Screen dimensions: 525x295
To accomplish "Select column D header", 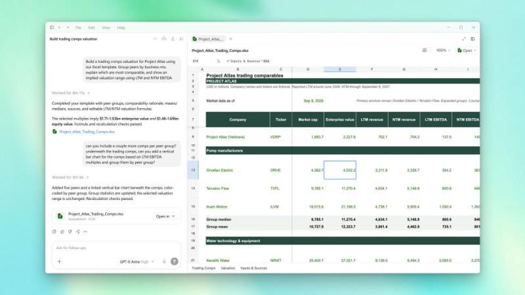I will [x=308, y=69].
